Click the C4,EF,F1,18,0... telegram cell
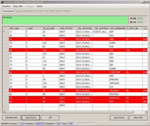150x126 pixels. tap(101, 32)
